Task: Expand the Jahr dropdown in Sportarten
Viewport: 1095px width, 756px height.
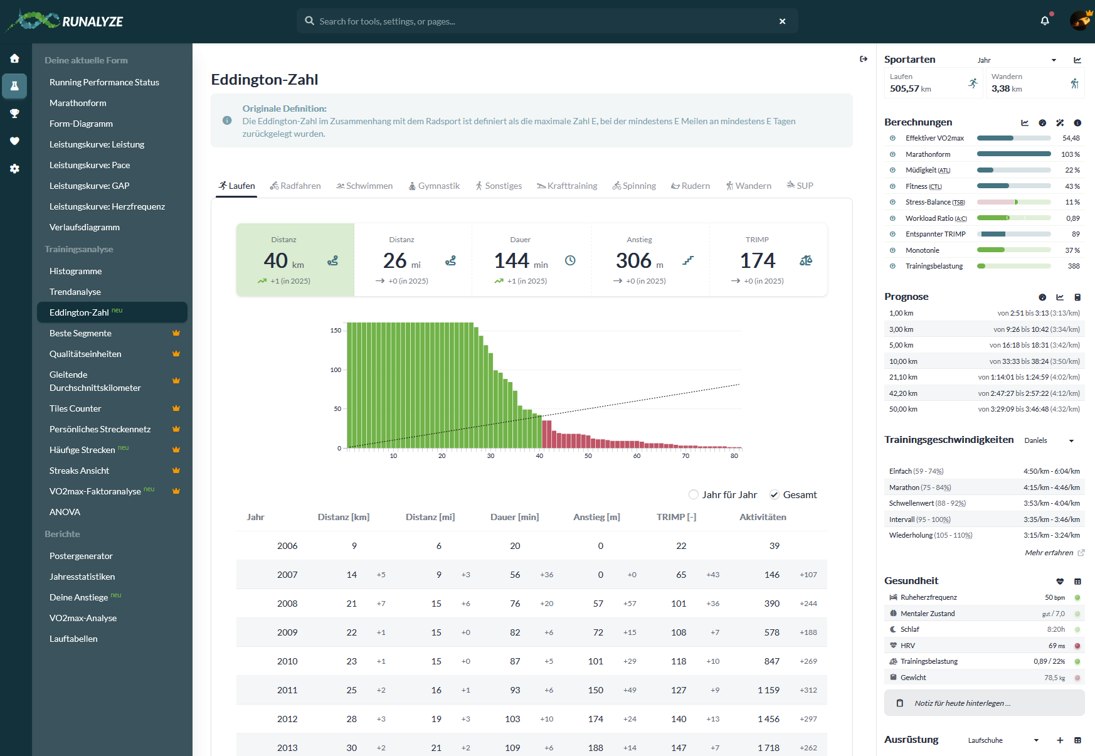Action: (1016, 60)
